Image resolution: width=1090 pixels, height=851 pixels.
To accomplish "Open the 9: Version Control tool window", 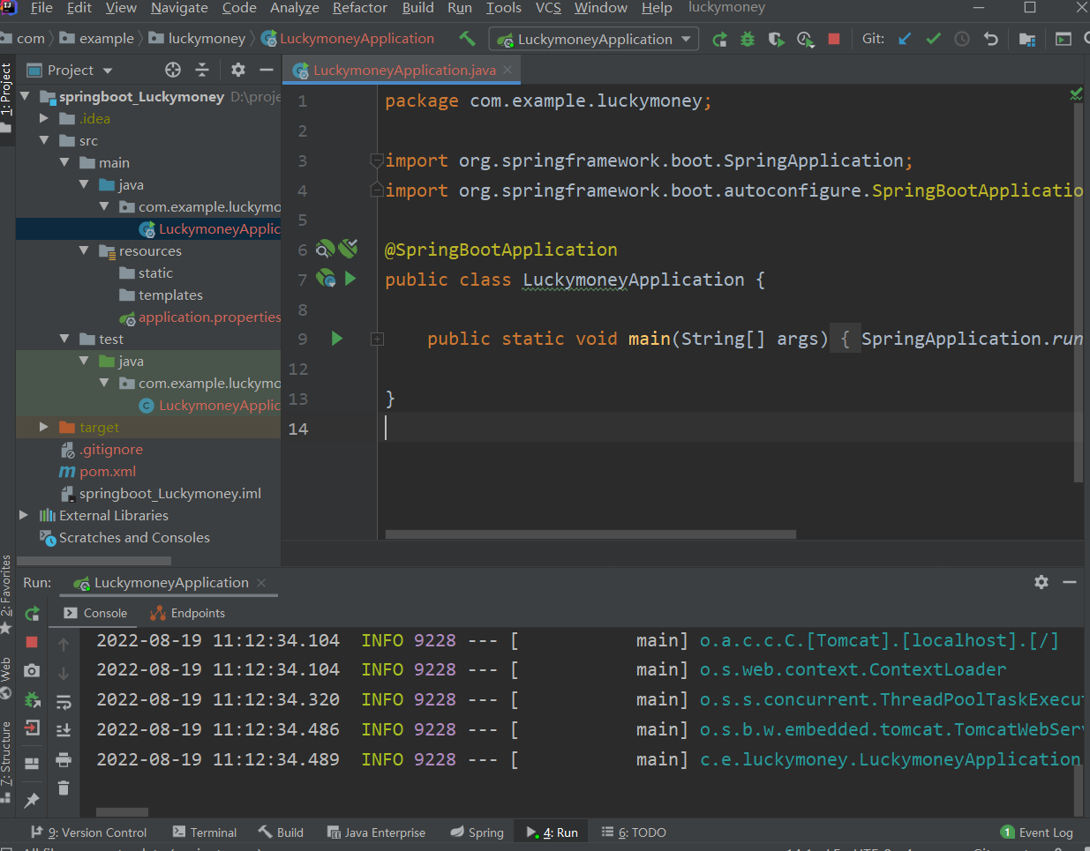I will point(88,832).
